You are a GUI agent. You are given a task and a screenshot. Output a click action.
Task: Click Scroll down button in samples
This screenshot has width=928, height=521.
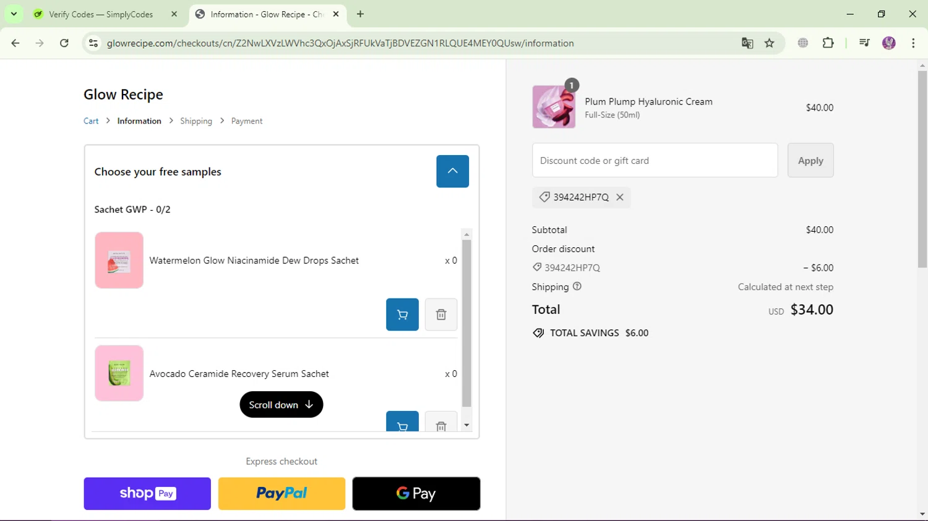coord(281,405)
